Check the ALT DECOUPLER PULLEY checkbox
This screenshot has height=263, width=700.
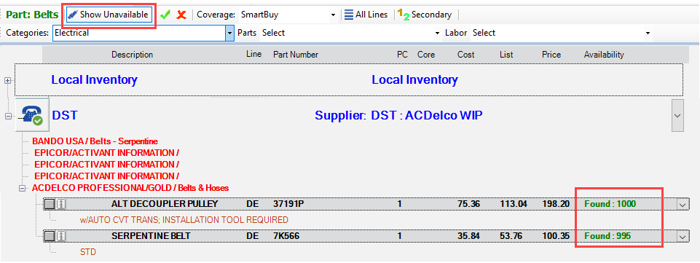pyautogui.click(x=50, y=204)
